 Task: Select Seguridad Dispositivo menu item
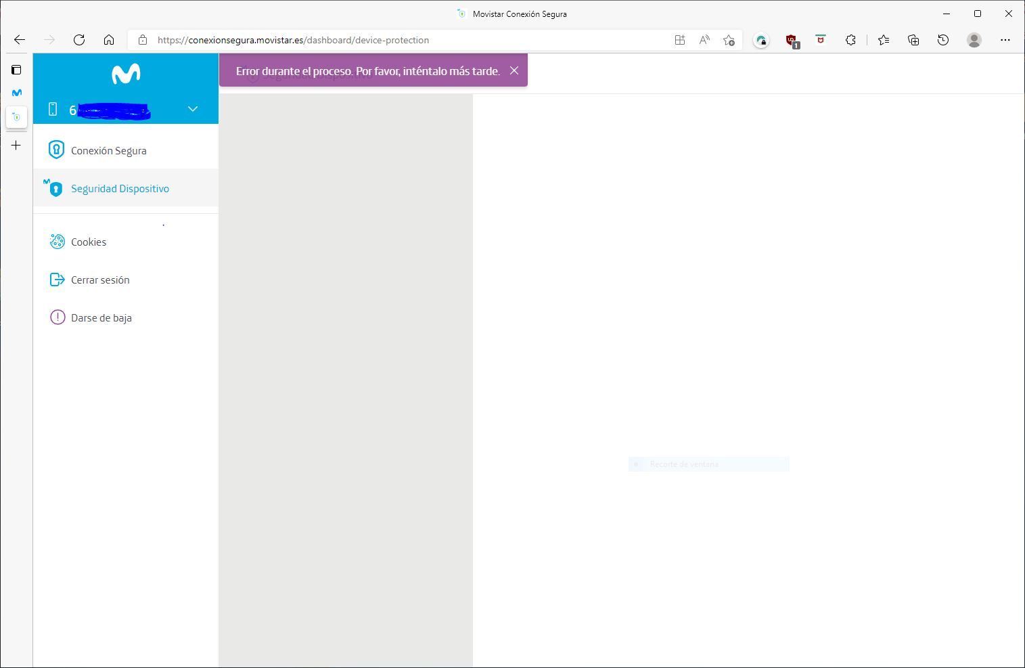[x=120, y=188]
